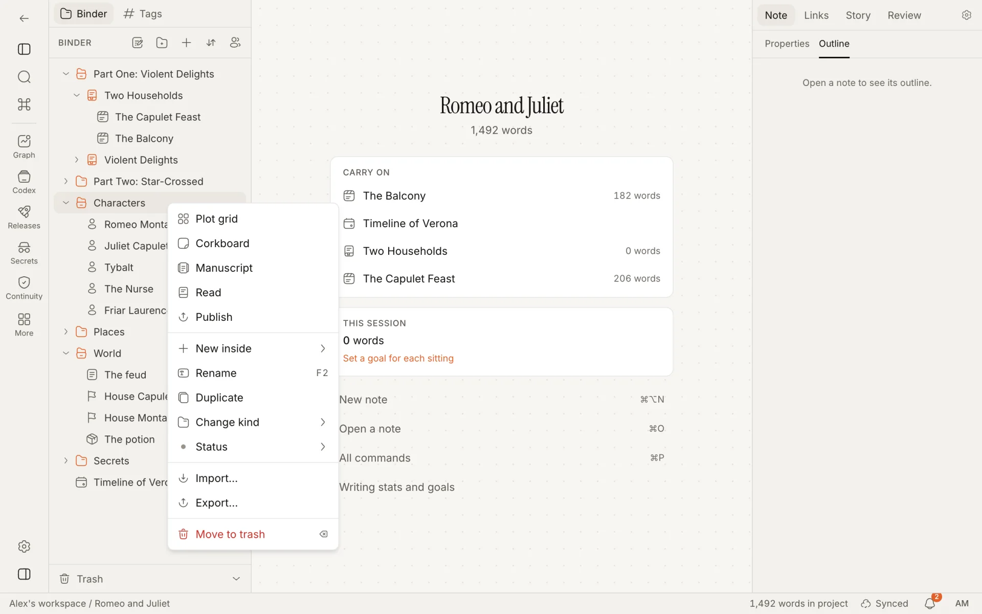Open the Graph view in sidebar
This screenshot has height=614, width=982.
click(24, 146)
